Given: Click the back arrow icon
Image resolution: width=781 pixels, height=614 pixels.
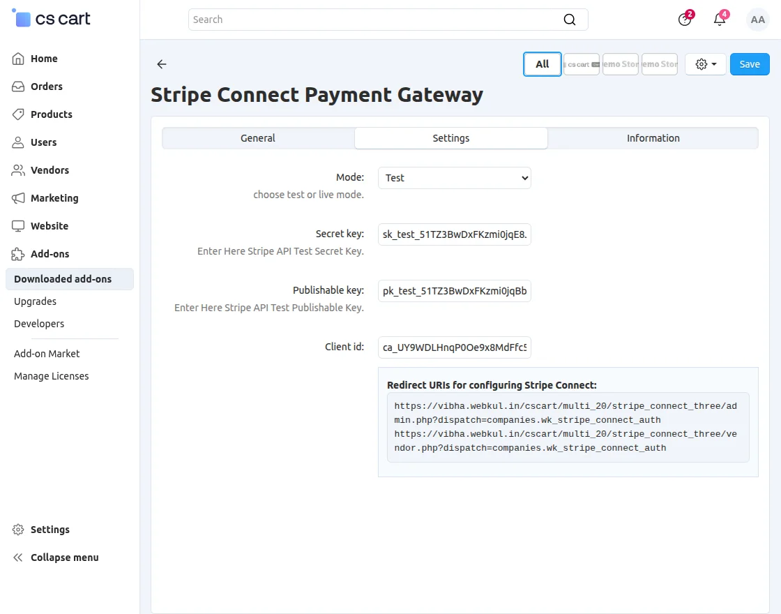Looking at the screenshot, I should [x=161, y=63].
